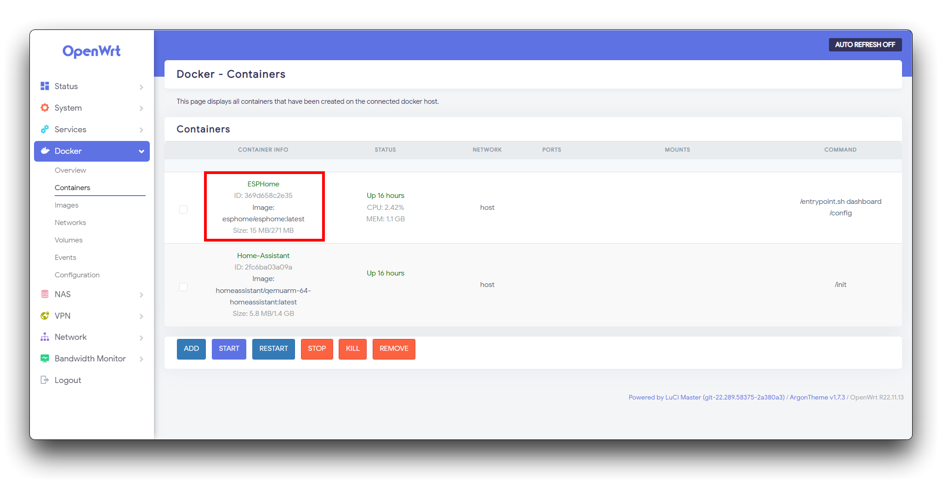The width and height of the screenshot is (942, 484).
Task: Click the COMMAND column header
Action: coord(840,150)
